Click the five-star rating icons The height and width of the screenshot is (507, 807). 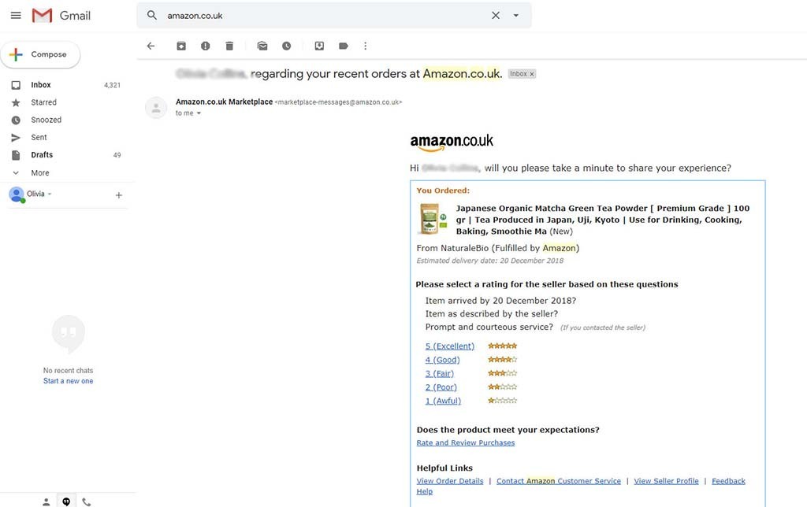(502, 346)
